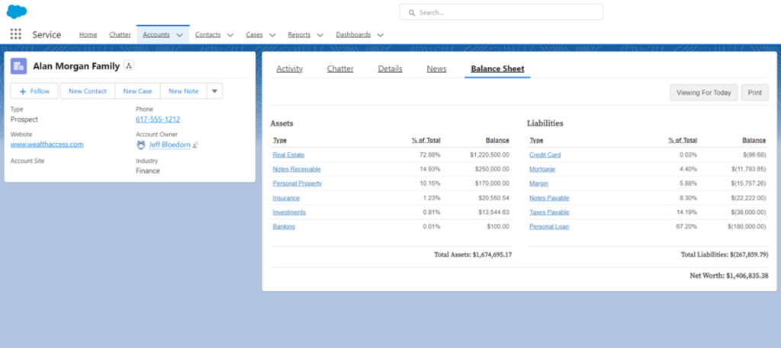The height and width of the screenshot is (348, 781).
Task: Open the Cases nav item
Action: point(255,35)
